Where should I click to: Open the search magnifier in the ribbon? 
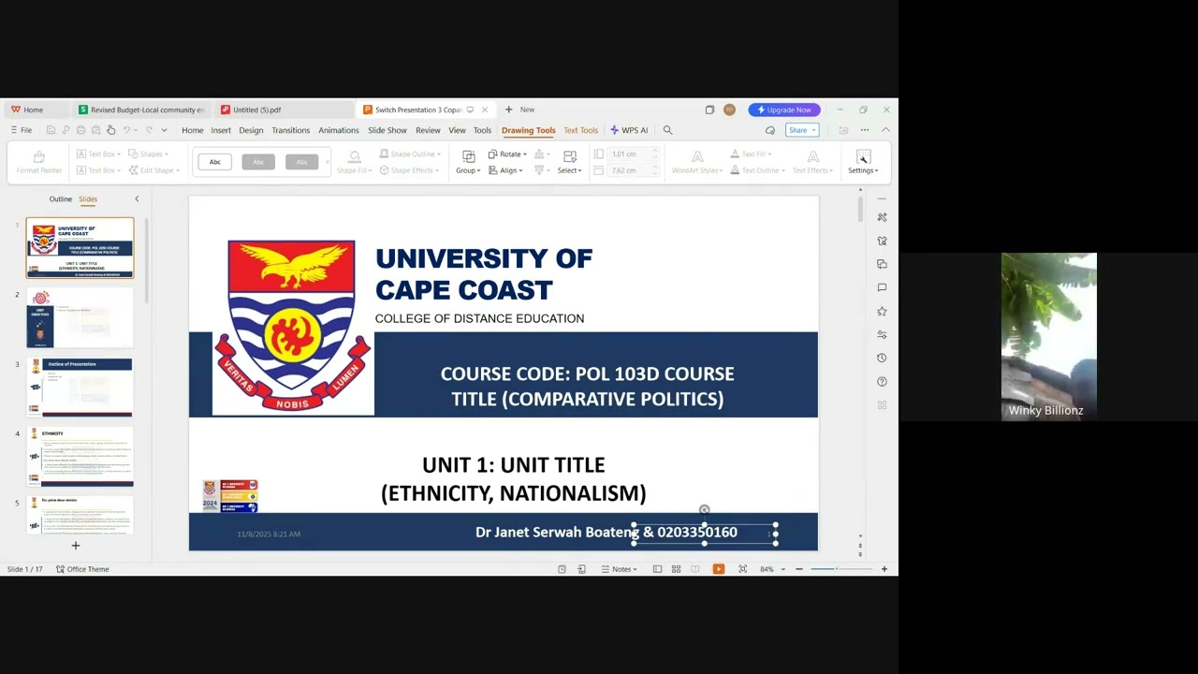pos(667,130)
